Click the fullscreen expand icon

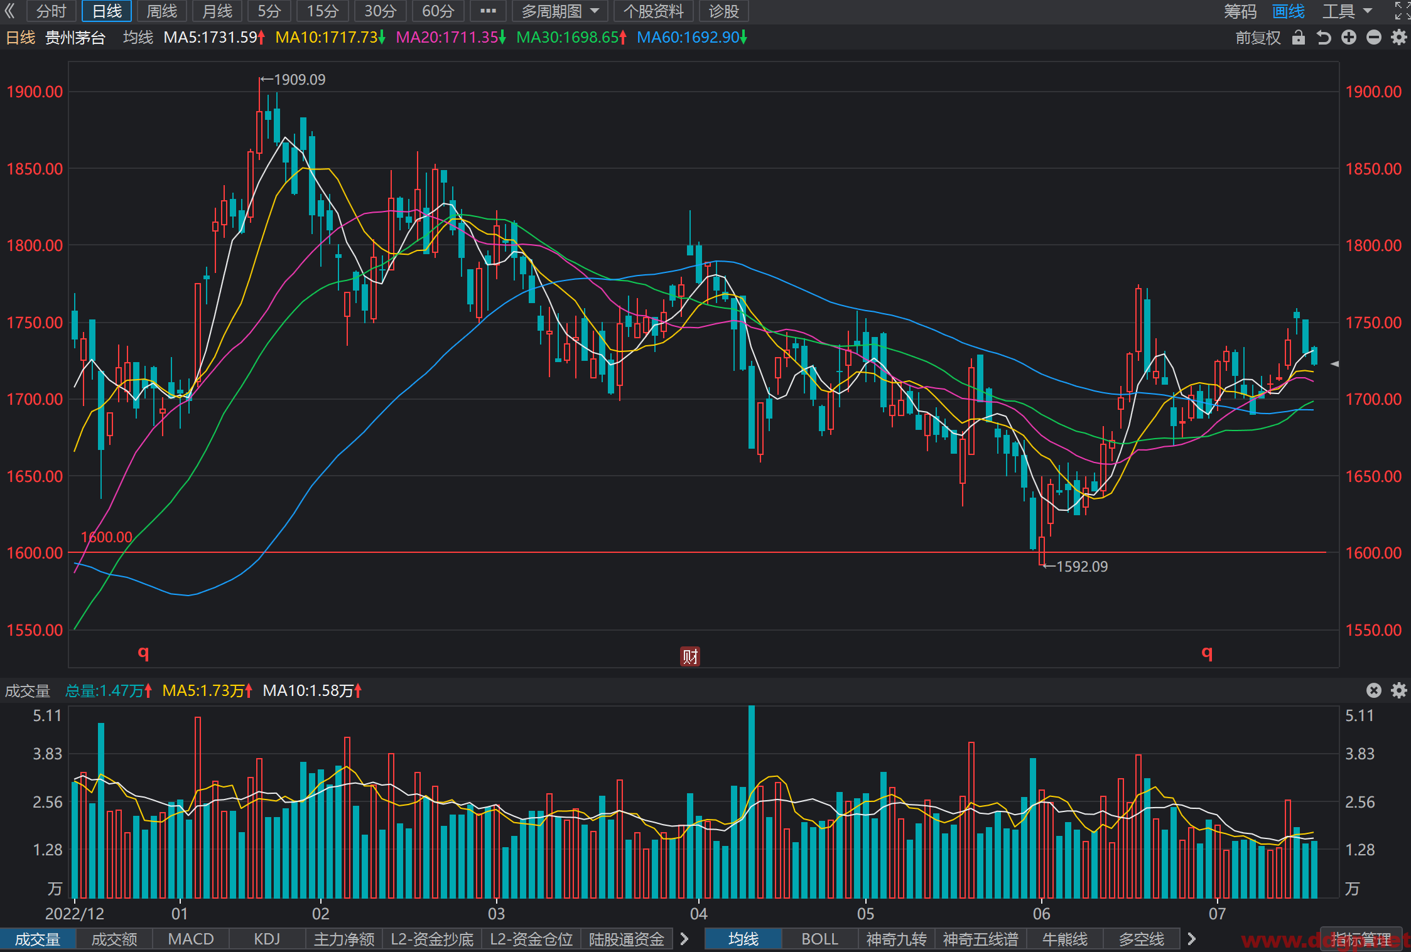[x=1402, y=11]
